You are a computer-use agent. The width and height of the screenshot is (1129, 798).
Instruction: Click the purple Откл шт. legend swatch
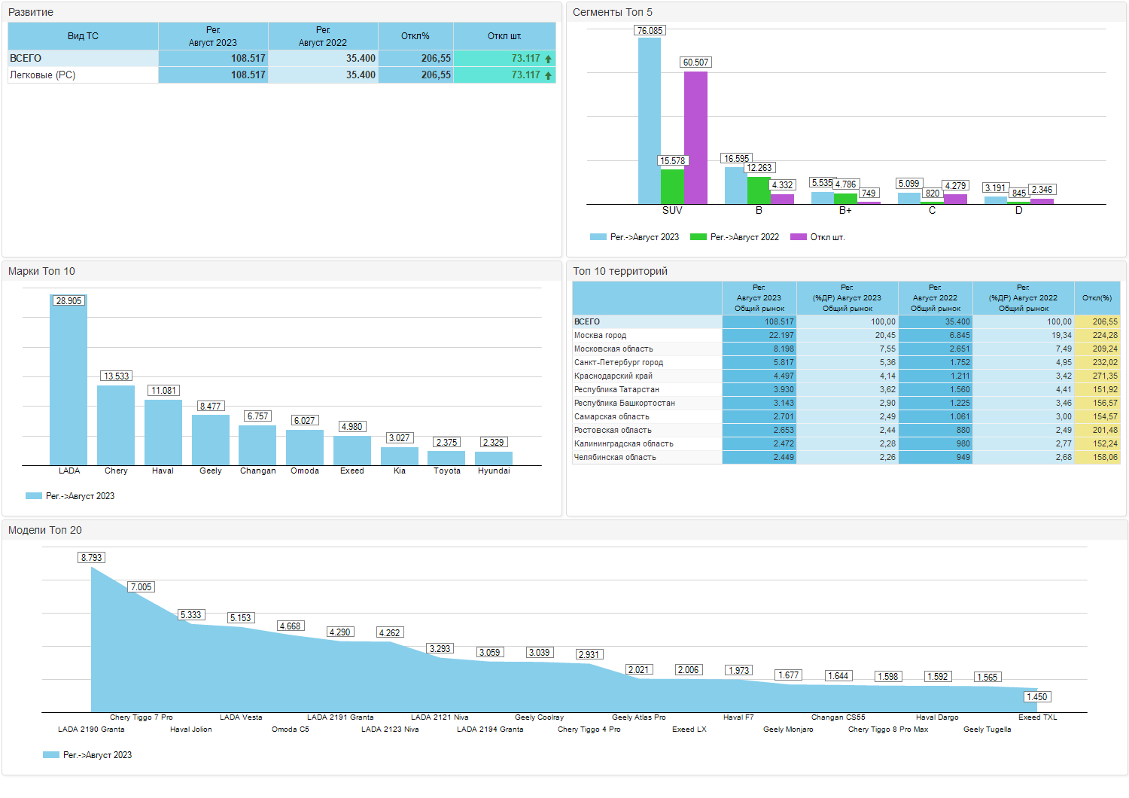point(798,237)
